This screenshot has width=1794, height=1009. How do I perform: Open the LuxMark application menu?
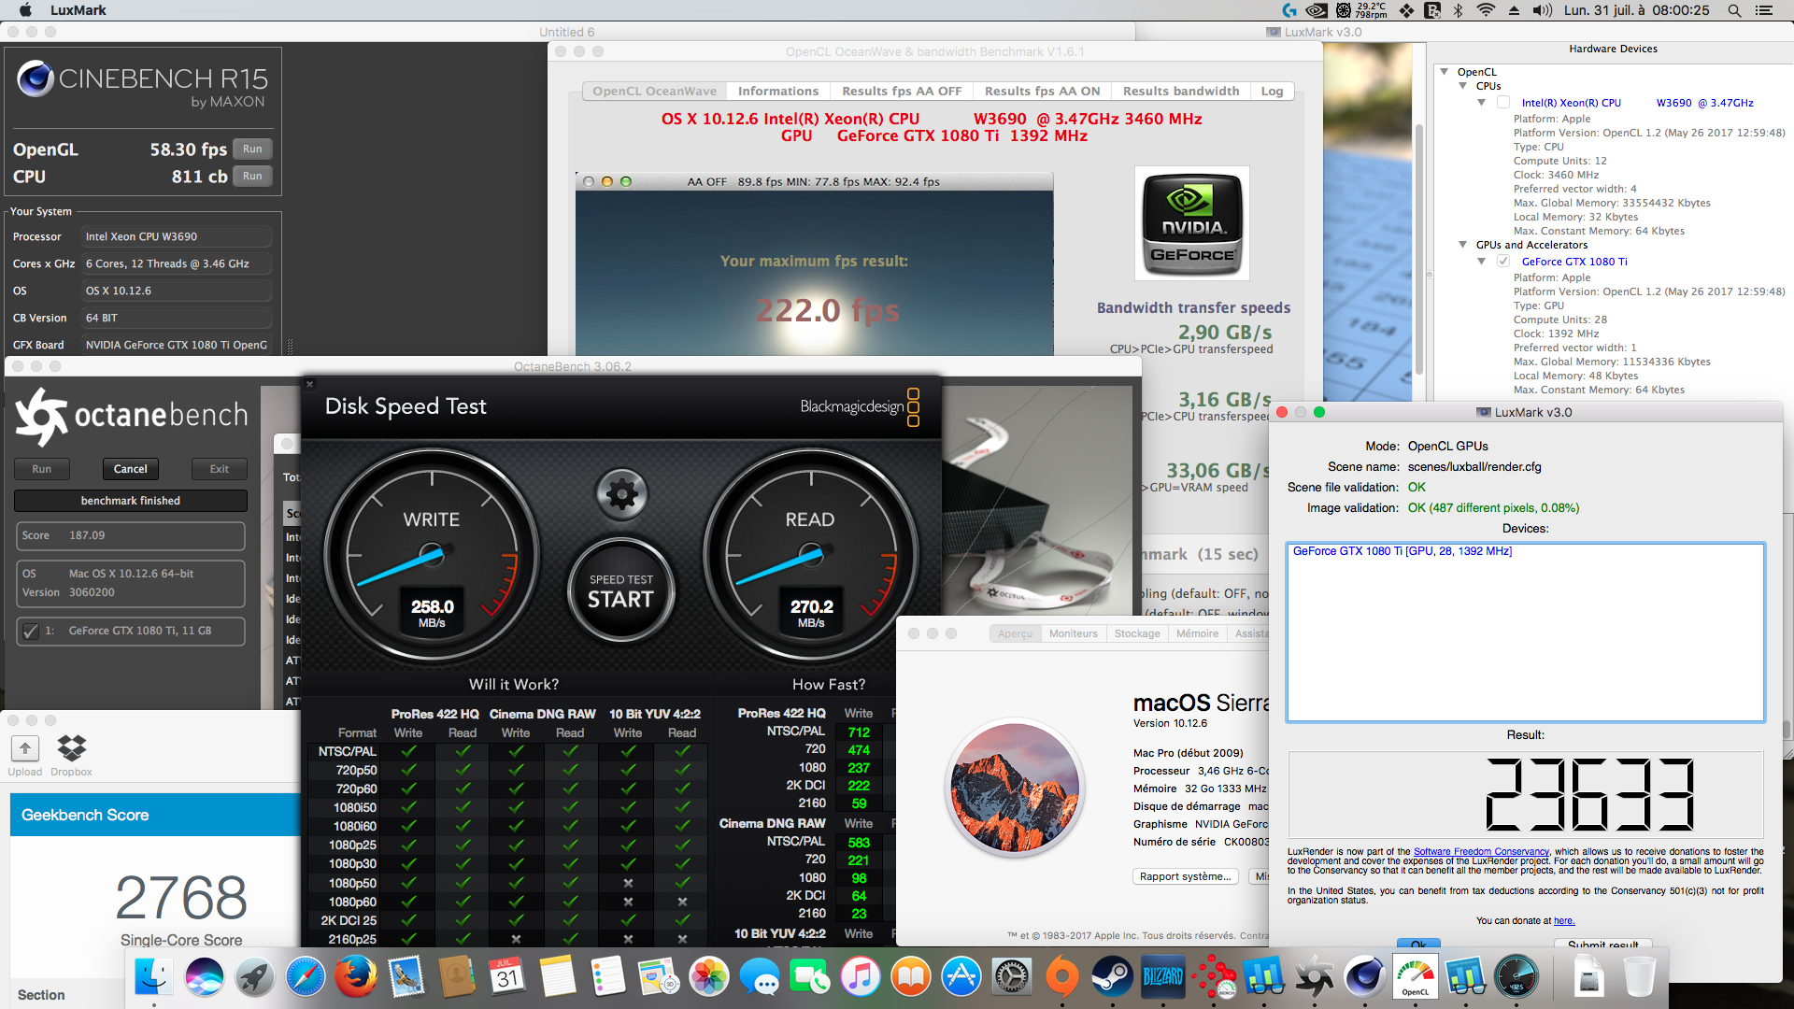coord(78,10)
